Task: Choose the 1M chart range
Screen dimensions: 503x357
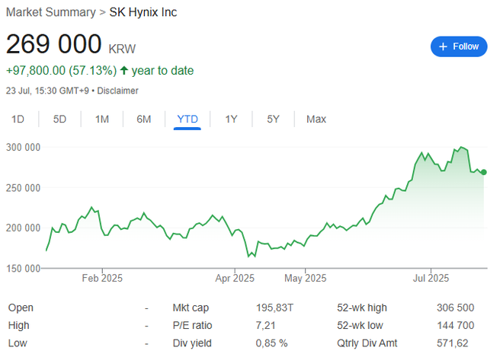Action: (x=102, y=120)
